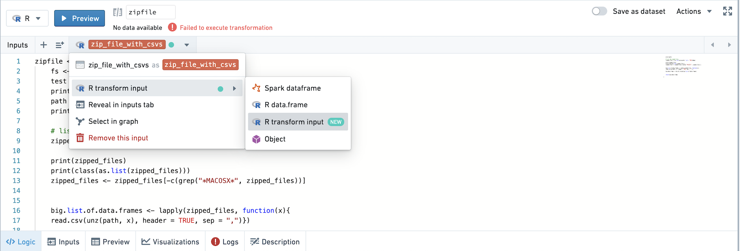Choose Remove this input

tap(157, 138)
